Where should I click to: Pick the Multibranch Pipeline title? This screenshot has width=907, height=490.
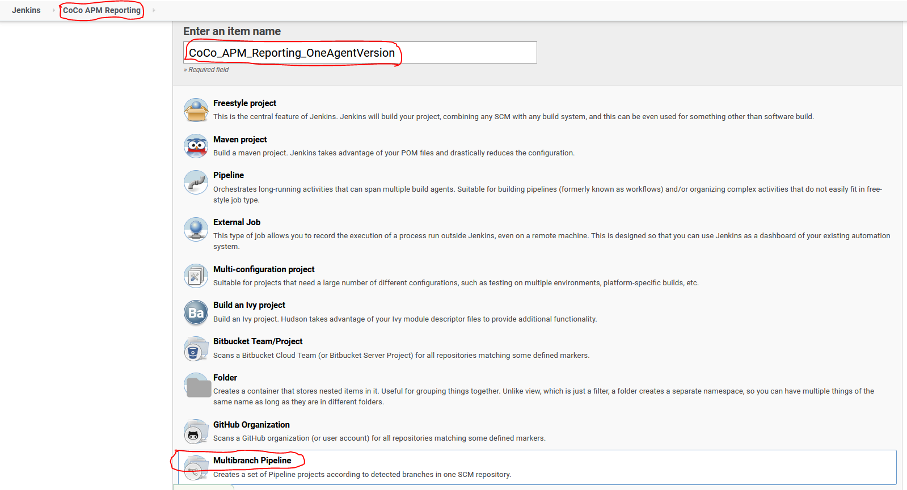click(252, 461)
